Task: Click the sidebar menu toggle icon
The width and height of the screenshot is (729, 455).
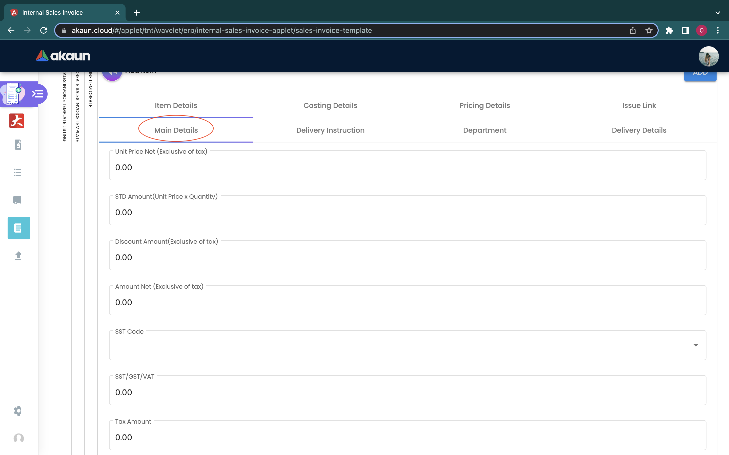Action: pos(38,94)
